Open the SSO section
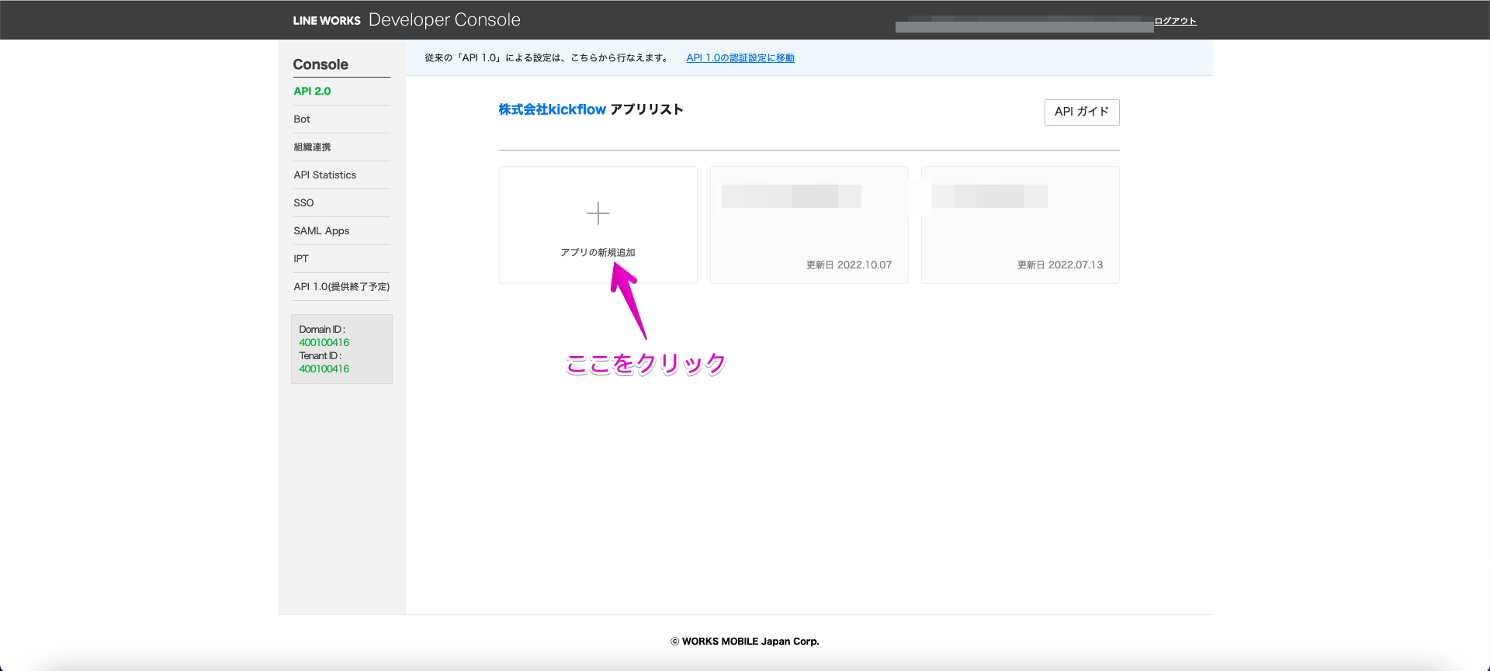This screenshot has height=671, width=1490. 303,202
